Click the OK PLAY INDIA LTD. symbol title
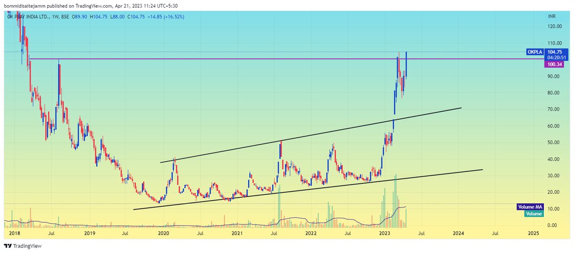Screen dimensions: 574x253 pos(29,16)
